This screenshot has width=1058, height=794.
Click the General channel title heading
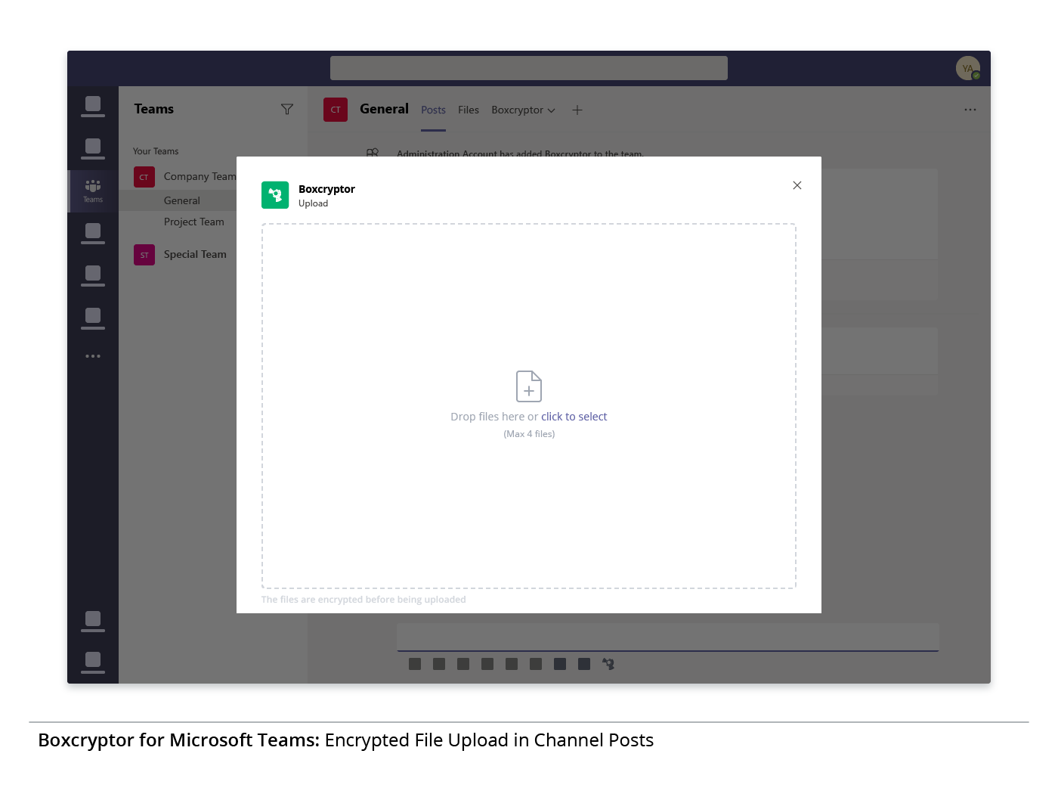click(x=384, y=109)
